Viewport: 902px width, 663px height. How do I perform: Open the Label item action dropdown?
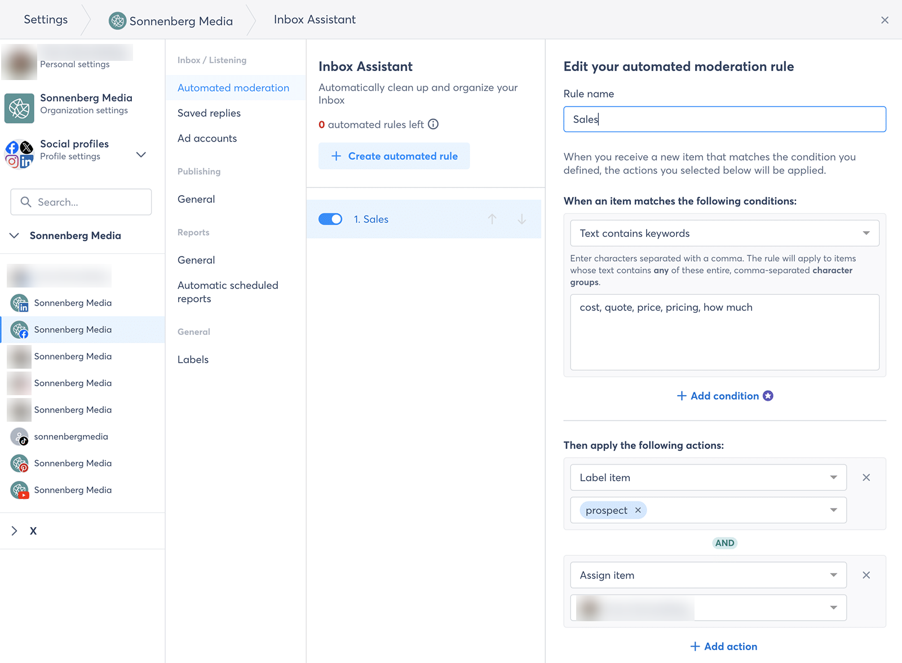click(708, 478)
